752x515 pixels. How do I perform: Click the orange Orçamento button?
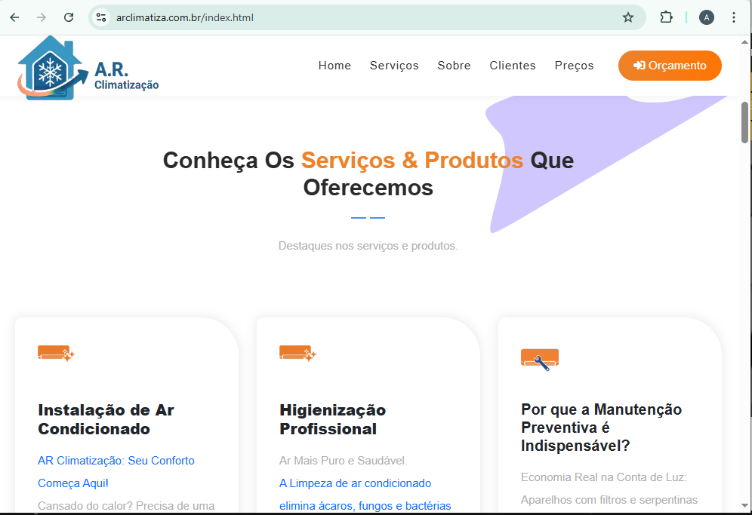(x=670, y=66)
